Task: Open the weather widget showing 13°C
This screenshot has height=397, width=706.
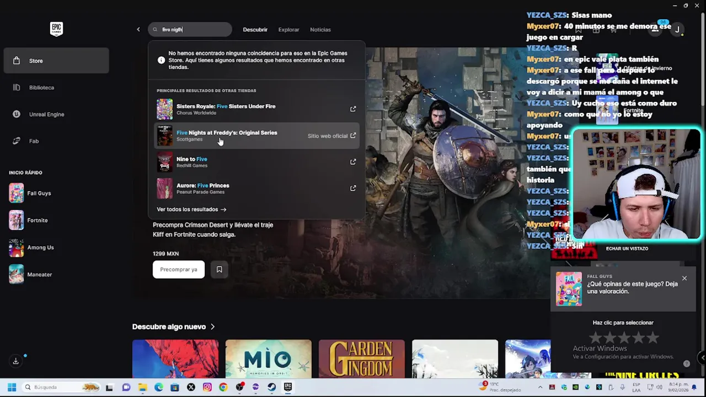Action: (501, 387)
